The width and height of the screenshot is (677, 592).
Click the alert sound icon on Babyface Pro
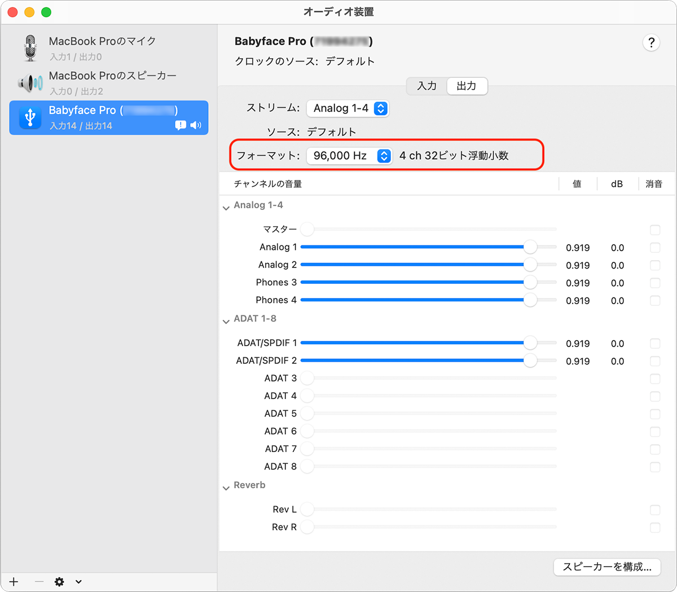[x=181, y=125]
